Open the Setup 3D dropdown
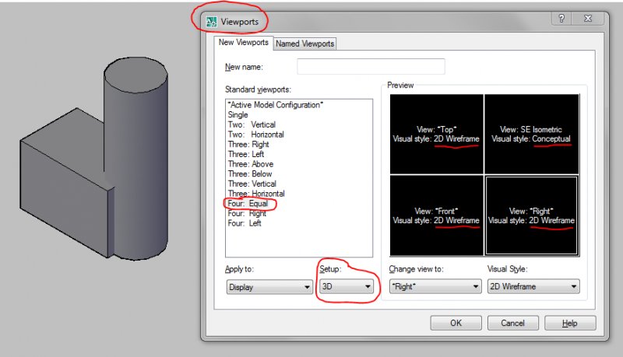This screenshot has width=623, height=357. click(347, 286)
